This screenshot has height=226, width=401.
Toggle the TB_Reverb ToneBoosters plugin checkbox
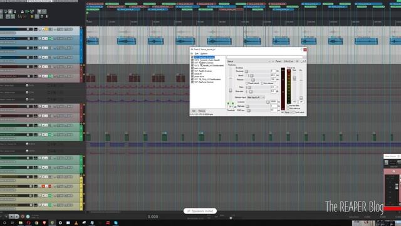pyautogui.click(x=192, y=65)
